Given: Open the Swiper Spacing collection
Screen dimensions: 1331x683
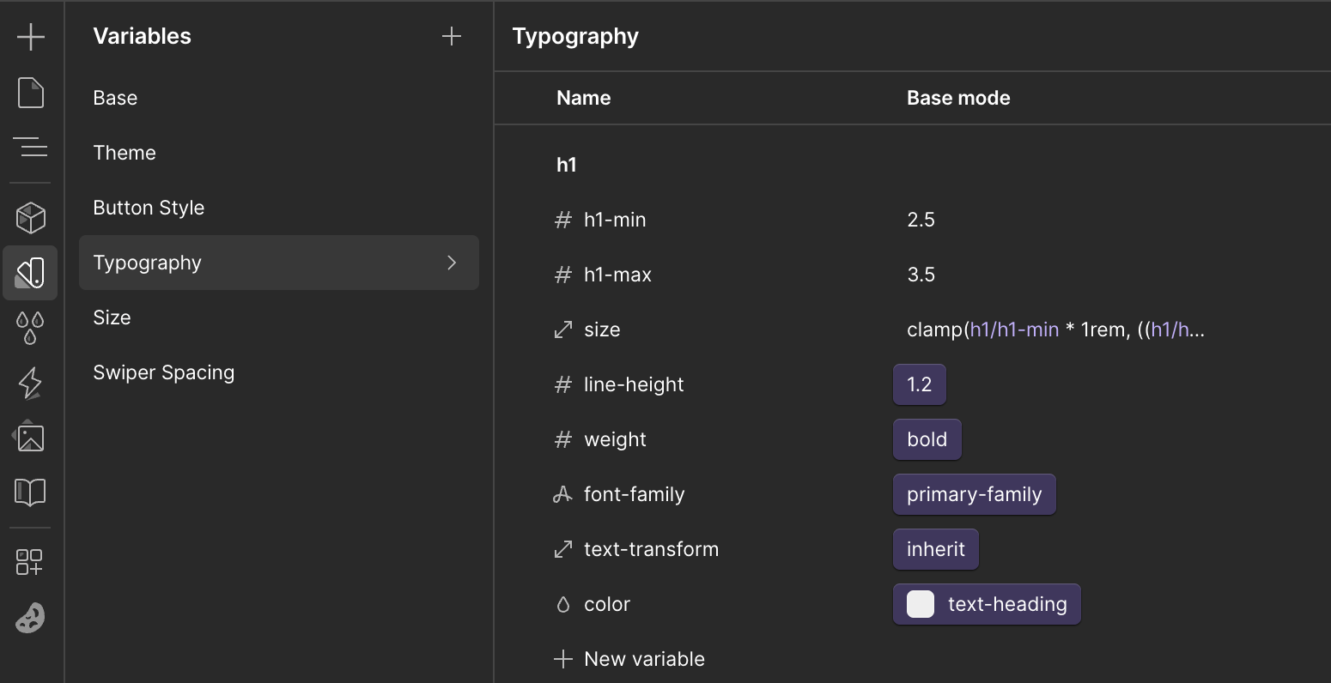Looking at the screenshot, I should point(163,372).
